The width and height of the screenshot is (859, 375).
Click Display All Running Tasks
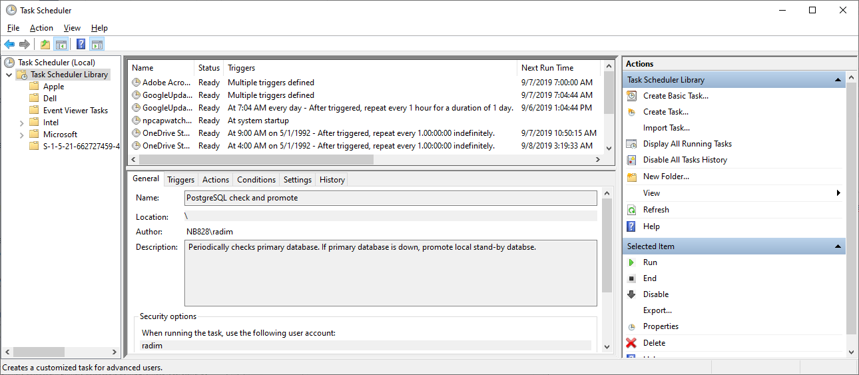(x=687, y=144)
